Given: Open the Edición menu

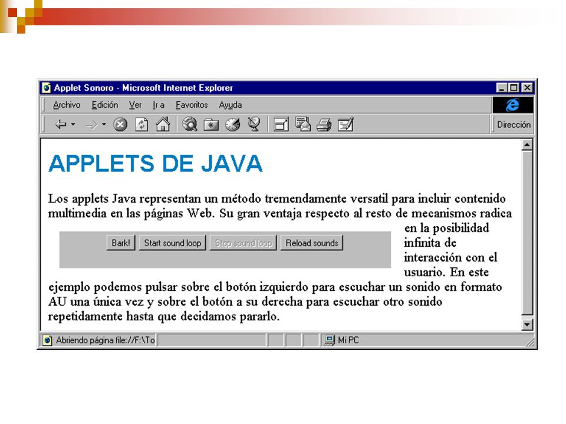Looking at the screenshot, I should click(x=105, y=105).
